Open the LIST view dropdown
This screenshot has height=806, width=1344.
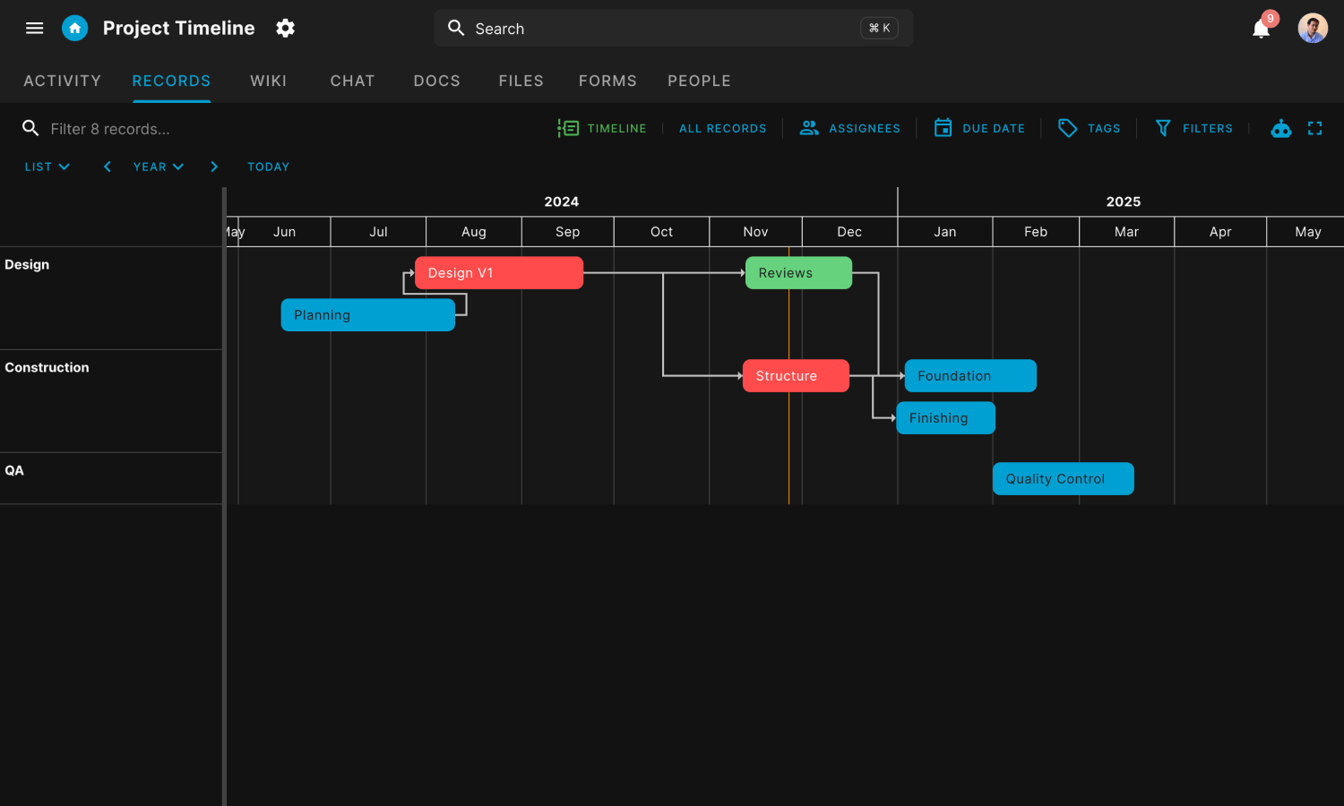tap(47, 167)
